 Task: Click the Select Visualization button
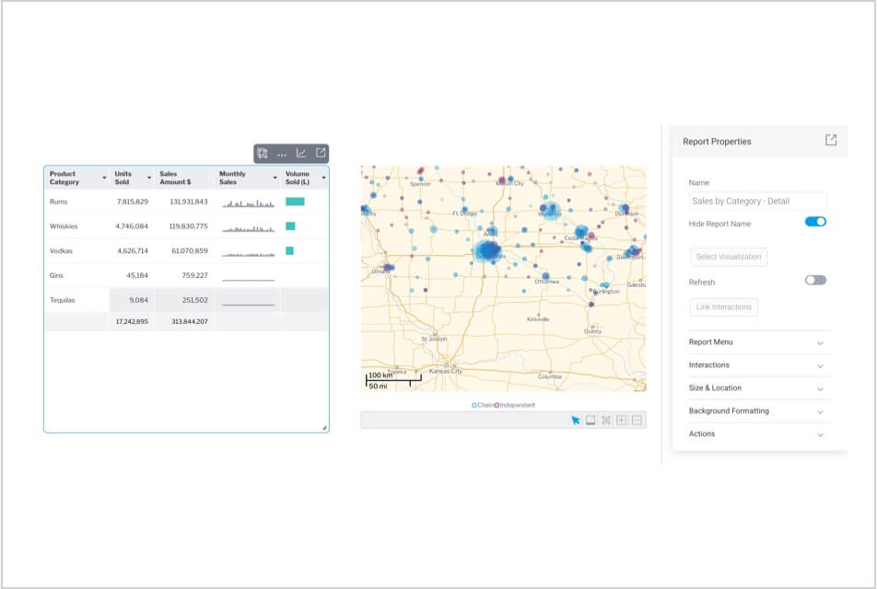coord(729,257)
